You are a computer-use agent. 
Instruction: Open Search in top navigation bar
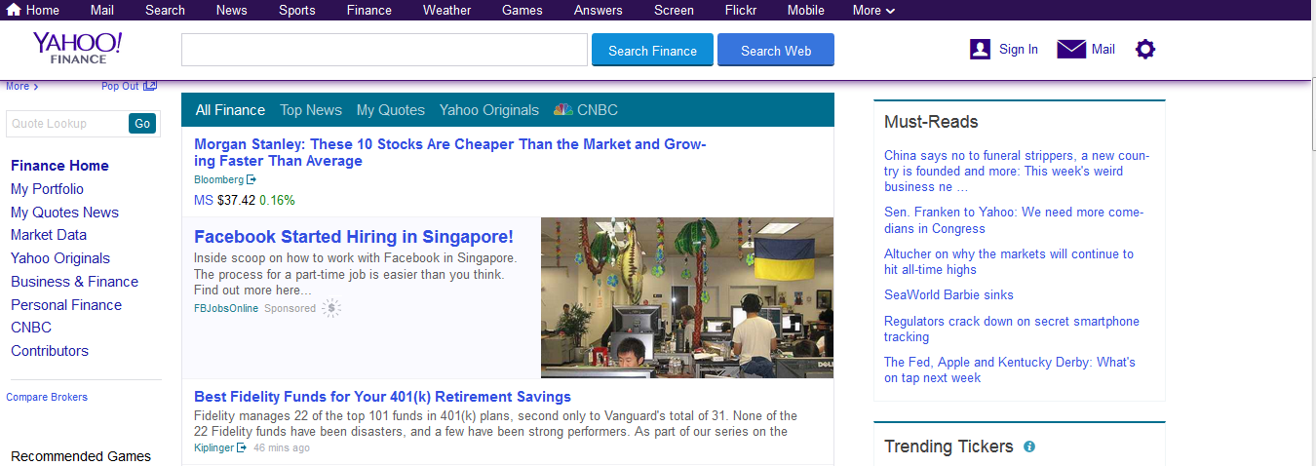coord(165,10)
